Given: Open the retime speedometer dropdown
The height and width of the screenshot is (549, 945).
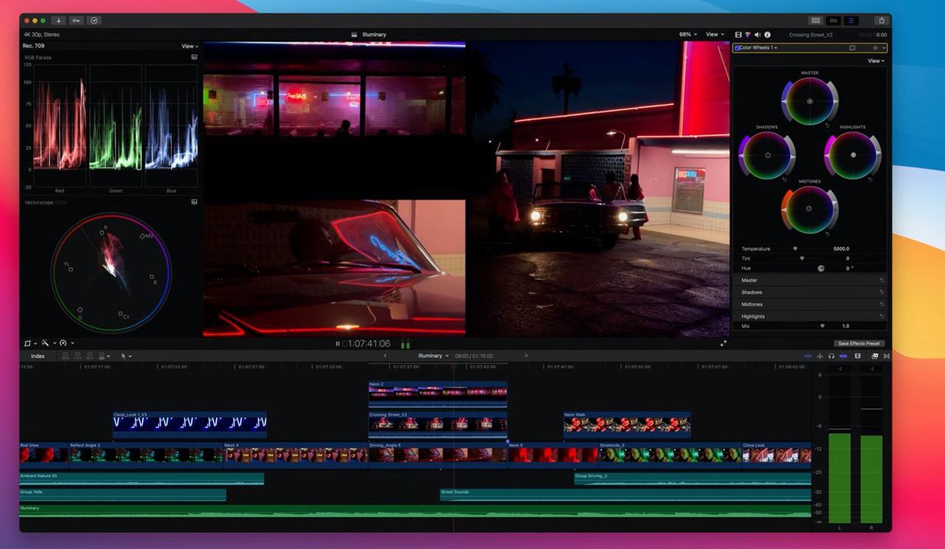Looking at the screenshot, I should tap(66, 343).
